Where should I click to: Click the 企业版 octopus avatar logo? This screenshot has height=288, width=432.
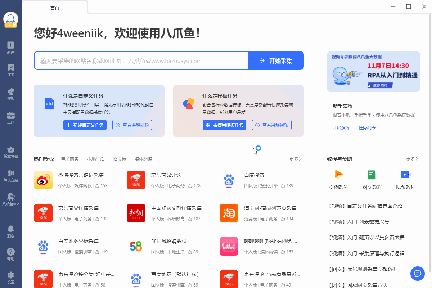[11, 19]
